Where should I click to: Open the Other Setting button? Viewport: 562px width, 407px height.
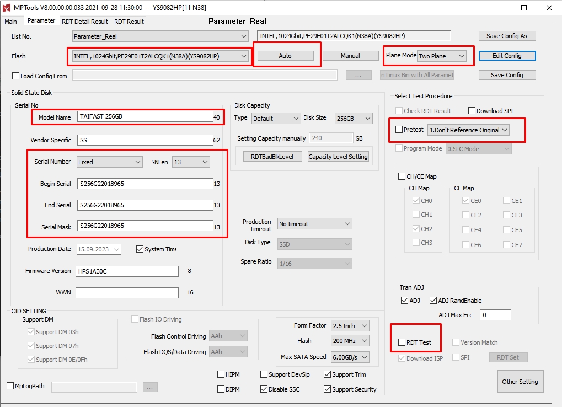click(x=520, y=382)
